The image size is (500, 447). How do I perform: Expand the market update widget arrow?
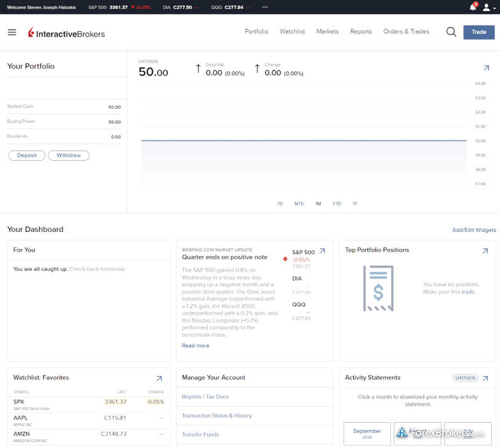(323, 251)
